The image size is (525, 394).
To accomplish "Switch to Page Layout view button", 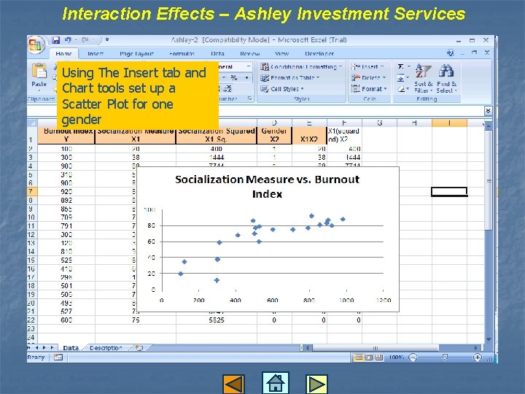I will point(369,358).
